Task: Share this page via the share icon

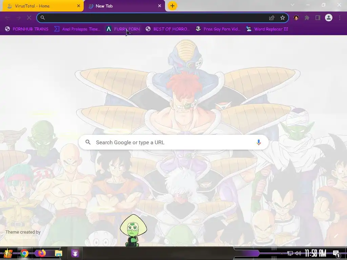Action: click(272, 18)
